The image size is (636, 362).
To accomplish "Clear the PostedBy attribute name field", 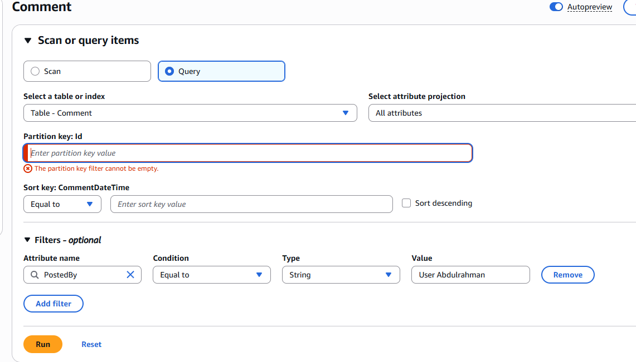I will tap(130, 275).
